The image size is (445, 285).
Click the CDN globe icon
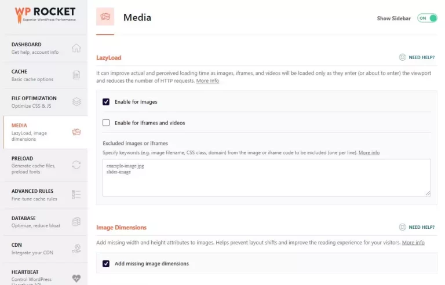click(x=76, y=249)
